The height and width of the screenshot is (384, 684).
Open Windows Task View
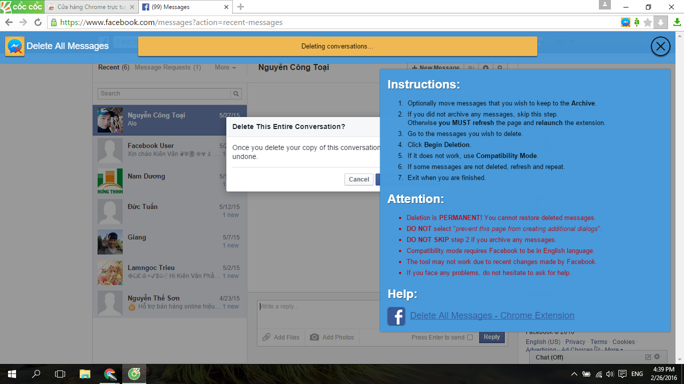[x=60, y=374]
